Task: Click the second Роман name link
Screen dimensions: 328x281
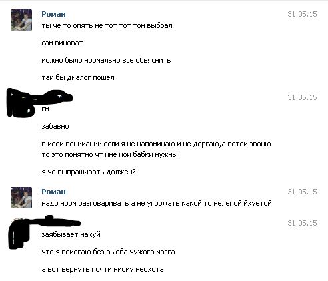Action: (x=53, y=192)
